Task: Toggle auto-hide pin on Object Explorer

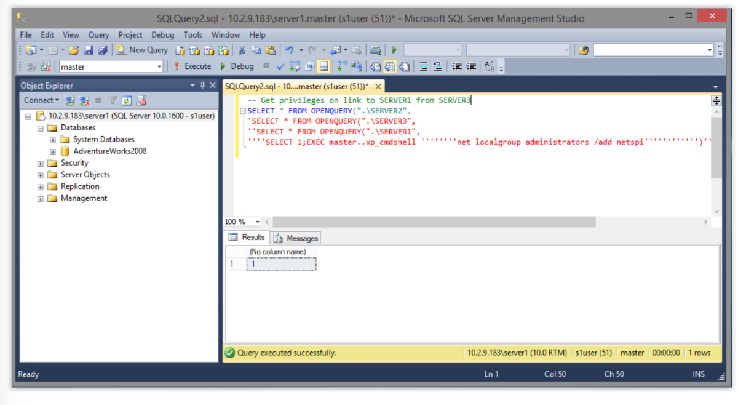Action: [202, 86]
